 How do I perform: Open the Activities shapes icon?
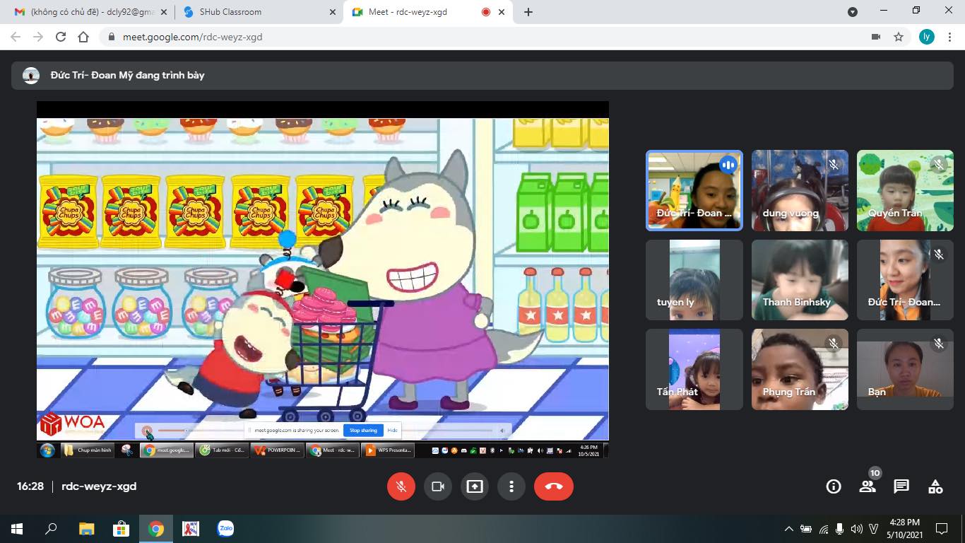click(935, 486)
